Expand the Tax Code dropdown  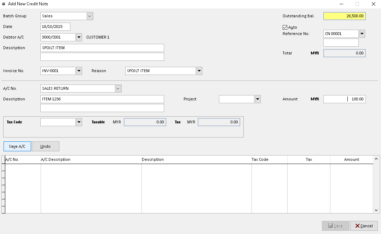pos(79,122)
